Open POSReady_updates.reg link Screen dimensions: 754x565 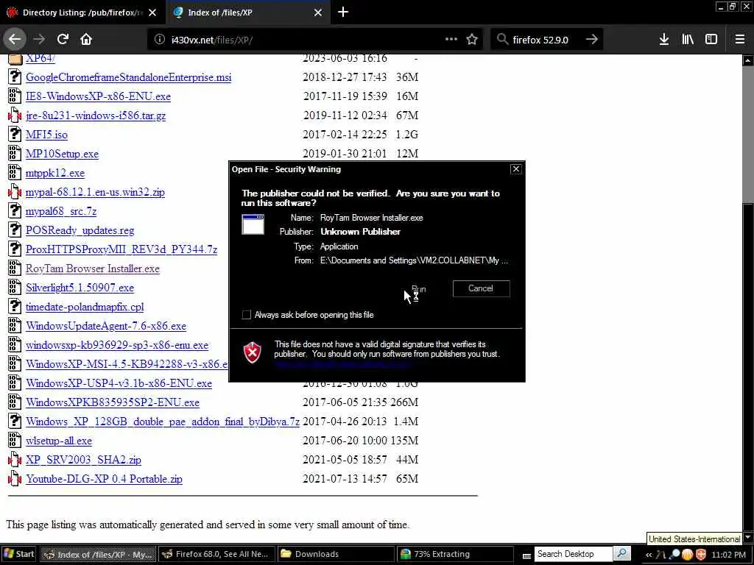[x=80, y=230]
